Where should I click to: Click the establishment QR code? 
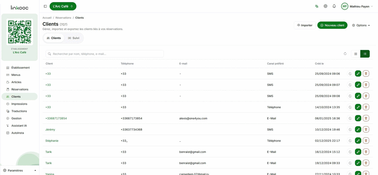coord(19,32)
